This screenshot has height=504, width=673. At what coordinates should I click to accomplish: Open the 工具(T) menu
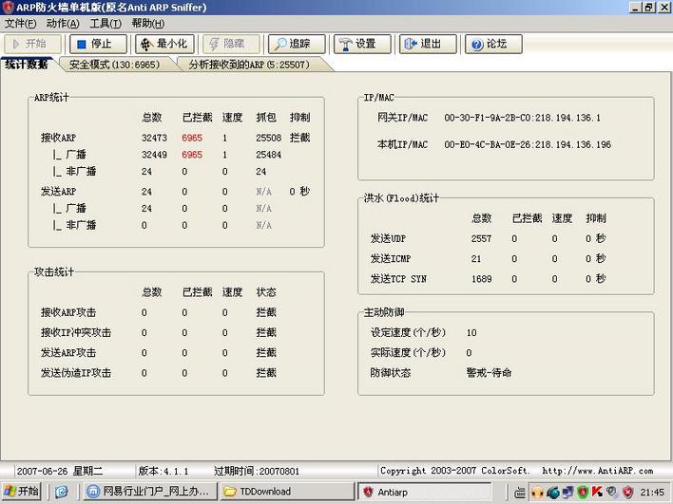click(x=106, y=23)
